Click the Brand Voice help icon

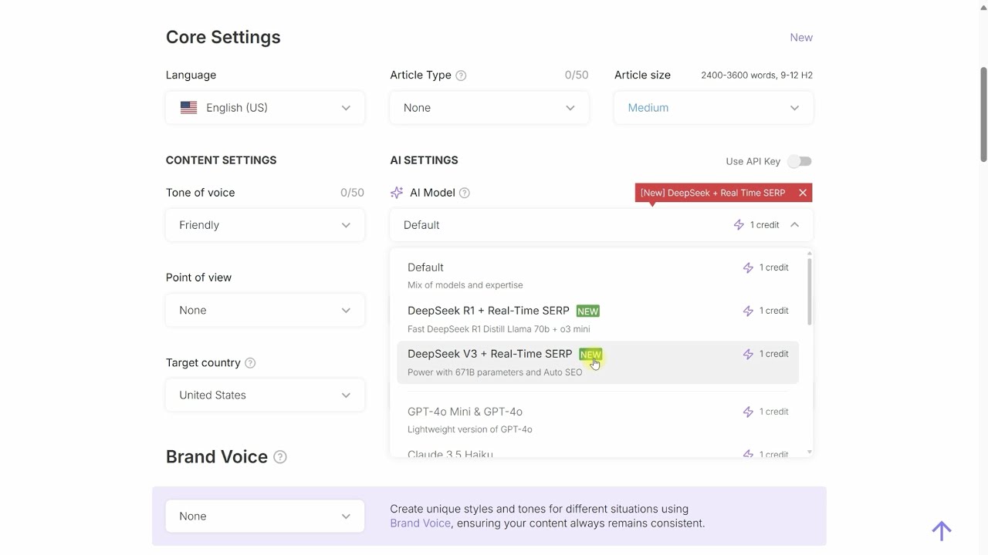coord(280,457)
